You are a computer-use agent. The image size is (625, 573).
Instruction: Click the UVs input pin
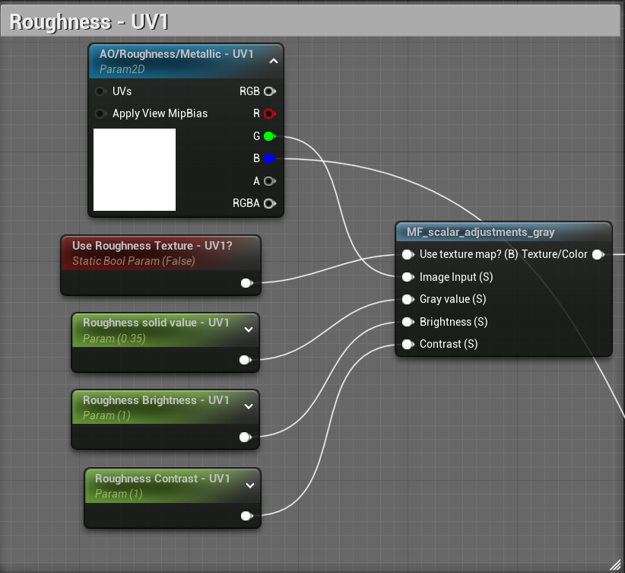coord(100,91)
